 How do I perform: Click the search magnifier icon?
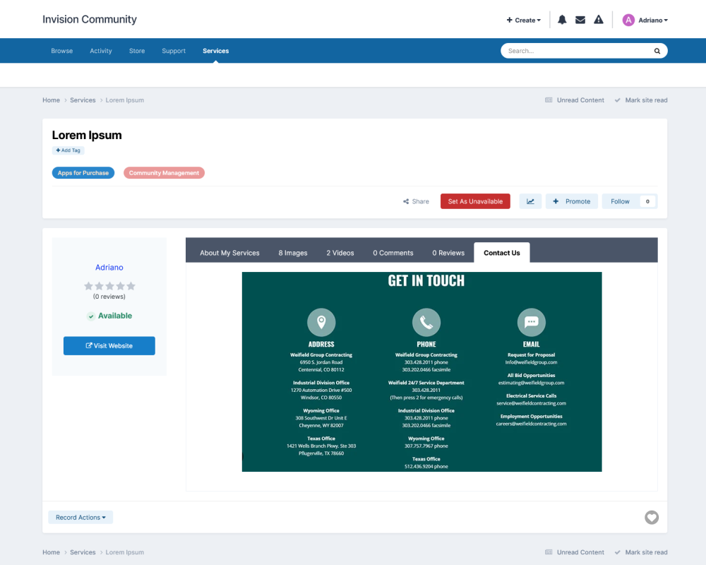[657, 50]
